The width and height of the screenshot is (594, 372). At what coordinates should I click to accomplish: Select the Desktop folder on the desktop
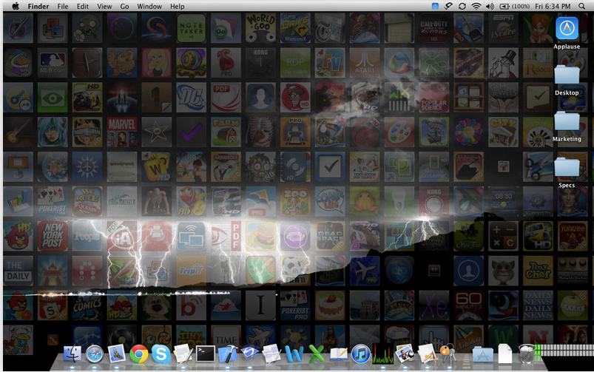(x=567, y=75)
